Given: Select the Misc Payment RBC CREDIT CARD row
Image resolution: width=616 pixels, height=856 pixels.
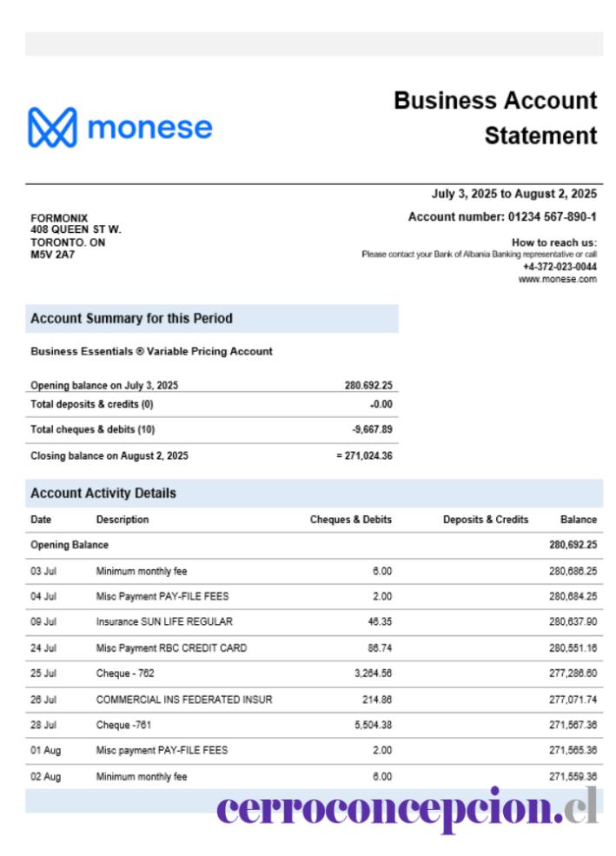Looking at the screenshot, I should pos(315,648).
